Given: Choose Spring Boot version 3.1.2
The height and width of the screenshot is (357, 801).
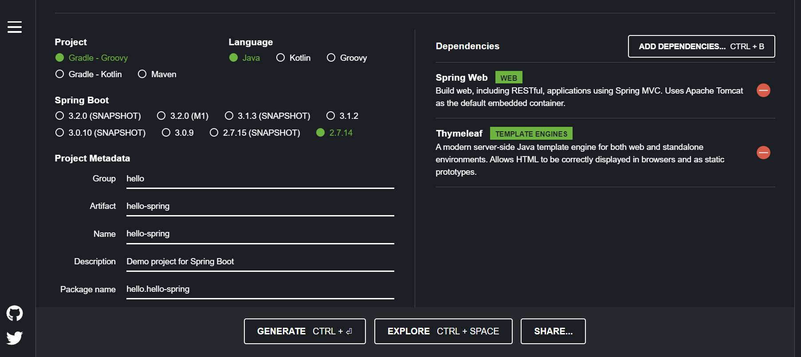Looking at the screenshot, I should point(342,116).
